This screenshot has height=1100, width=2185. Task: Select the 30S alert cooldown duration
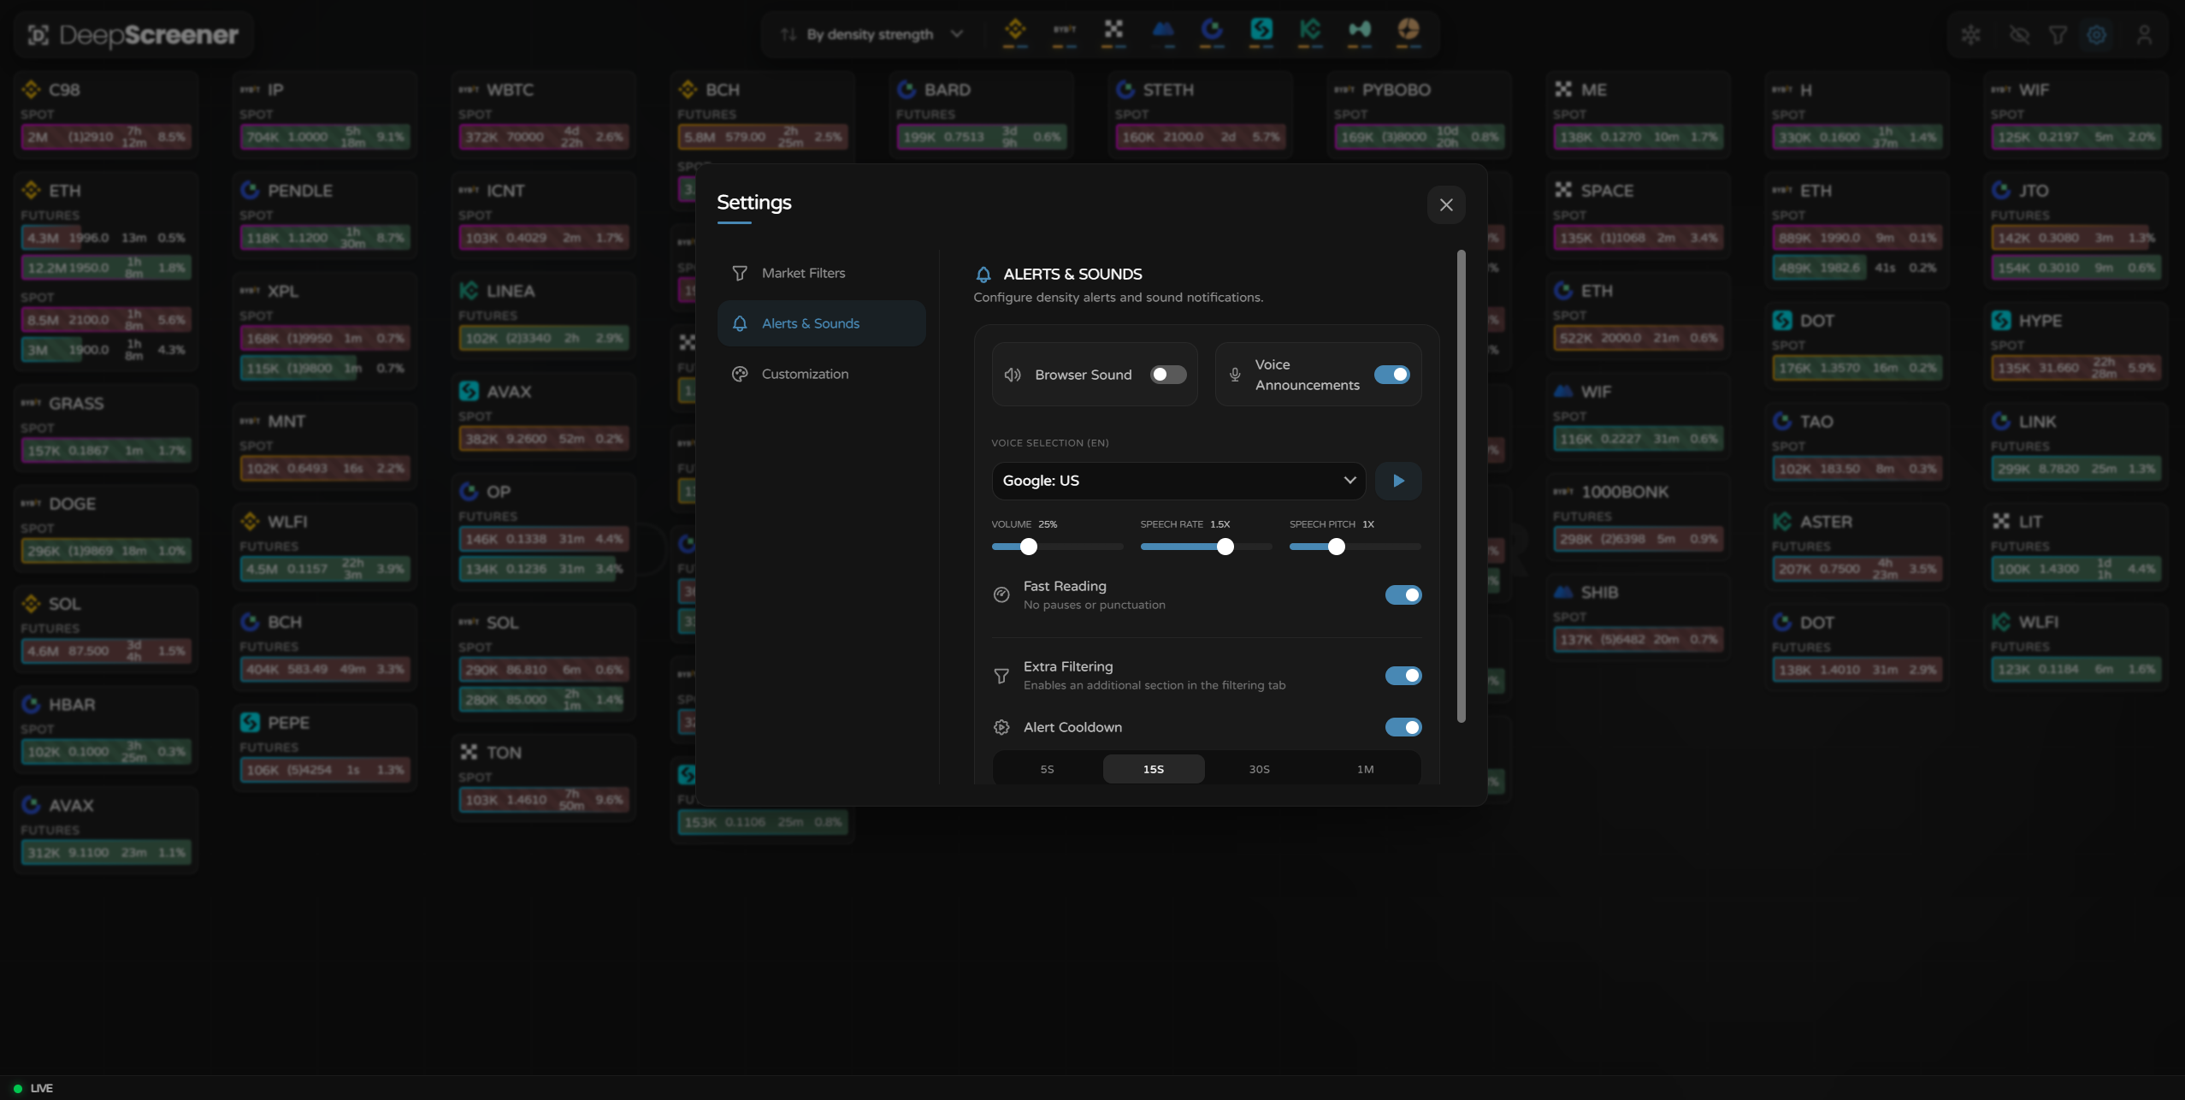[x=1258, y=768]
